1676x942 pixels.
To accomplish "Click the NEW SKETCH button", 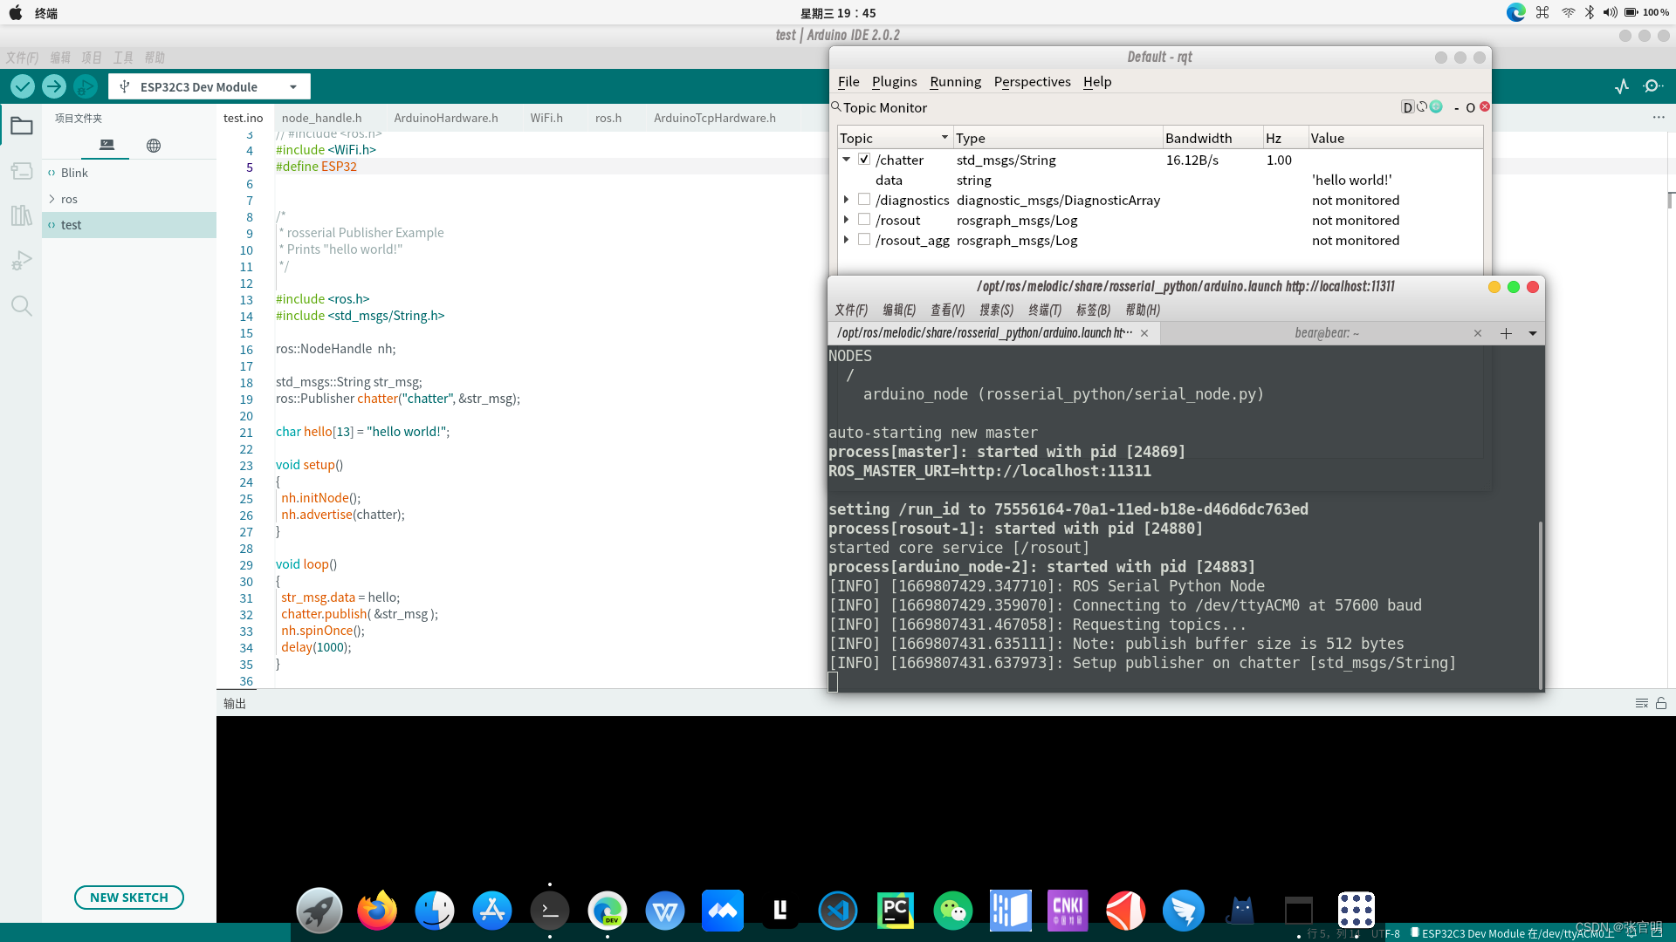I will click(x=128, y=897).
